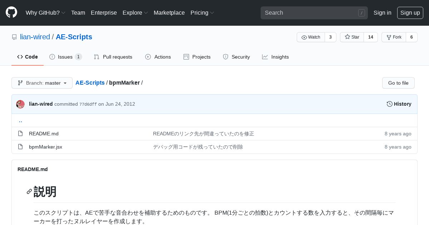This screenshot has height=225, width=429.
Task: Switch to the Projects tab
Action: (197, 57)
